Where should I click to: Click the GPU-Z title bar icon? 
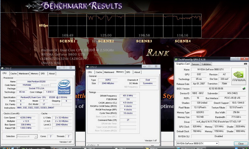tap(176, 60)
